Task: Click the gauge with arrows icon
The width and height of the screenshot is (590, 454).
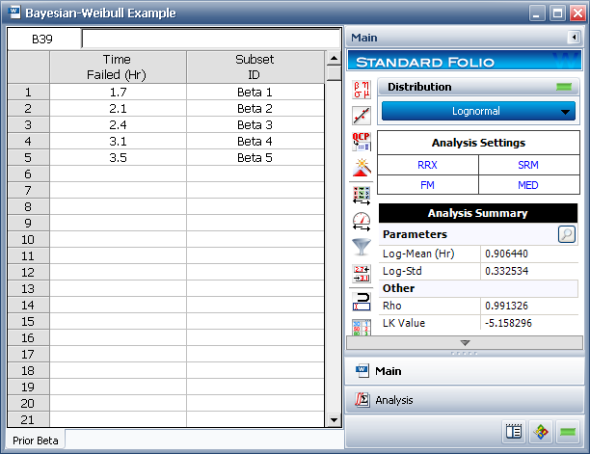Action: tap(362, 221)
